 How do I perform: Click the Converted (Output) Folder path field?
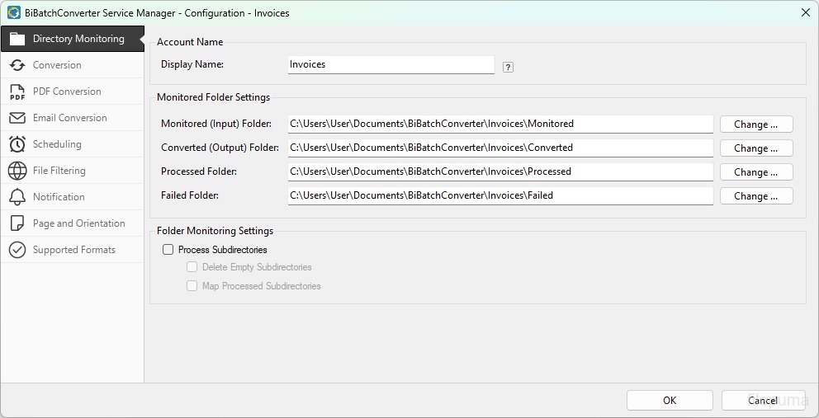point(500,148)
